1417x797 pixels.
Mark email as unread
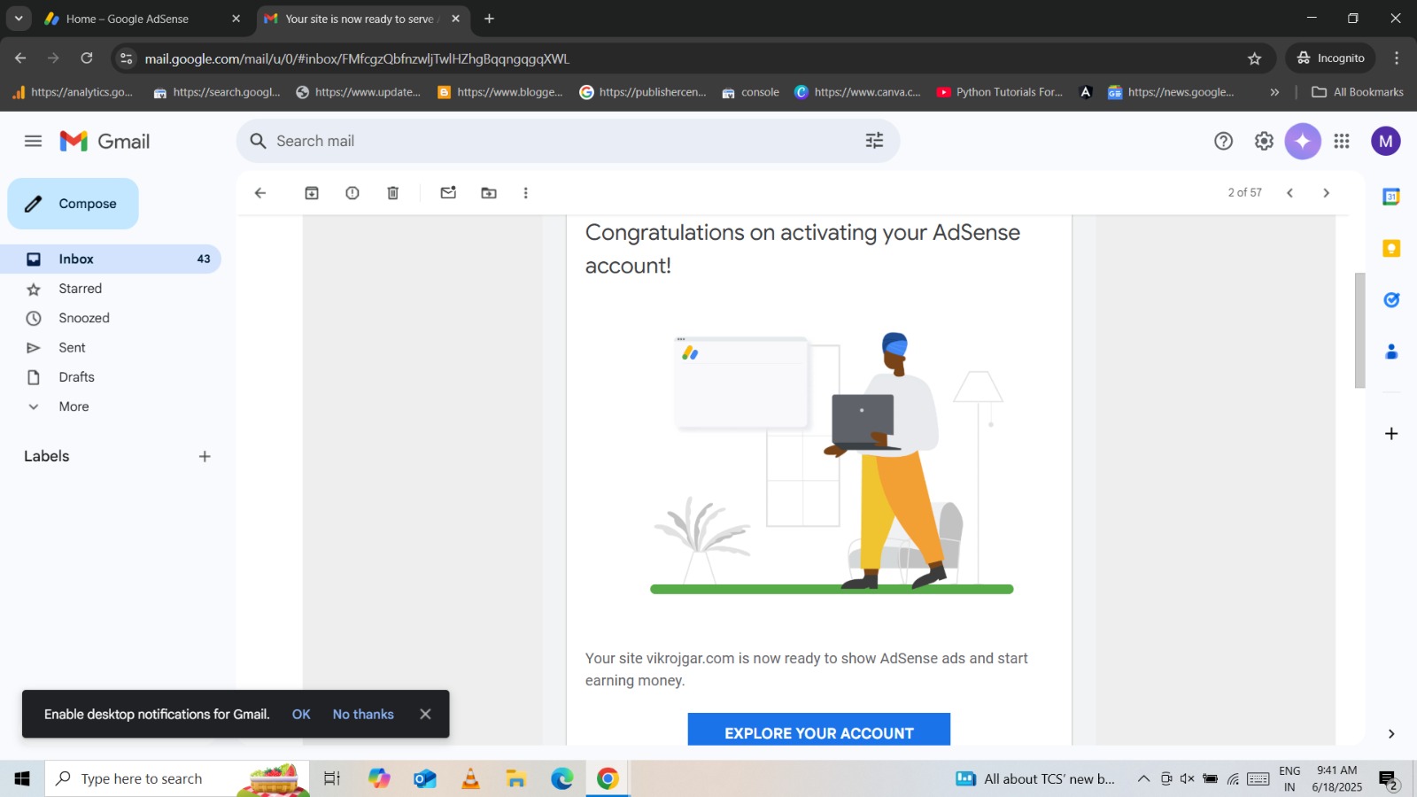pos(448,193)
